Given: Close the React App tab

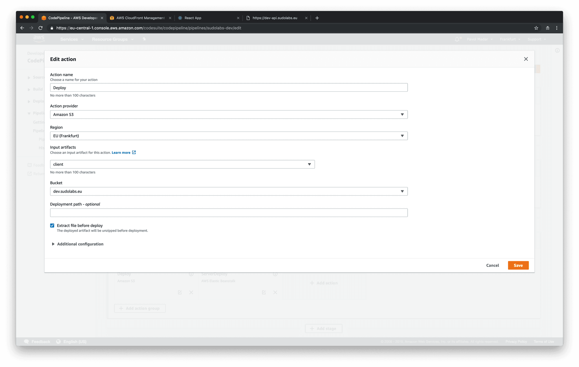Looking at the screenshot, I should point(238,18).
